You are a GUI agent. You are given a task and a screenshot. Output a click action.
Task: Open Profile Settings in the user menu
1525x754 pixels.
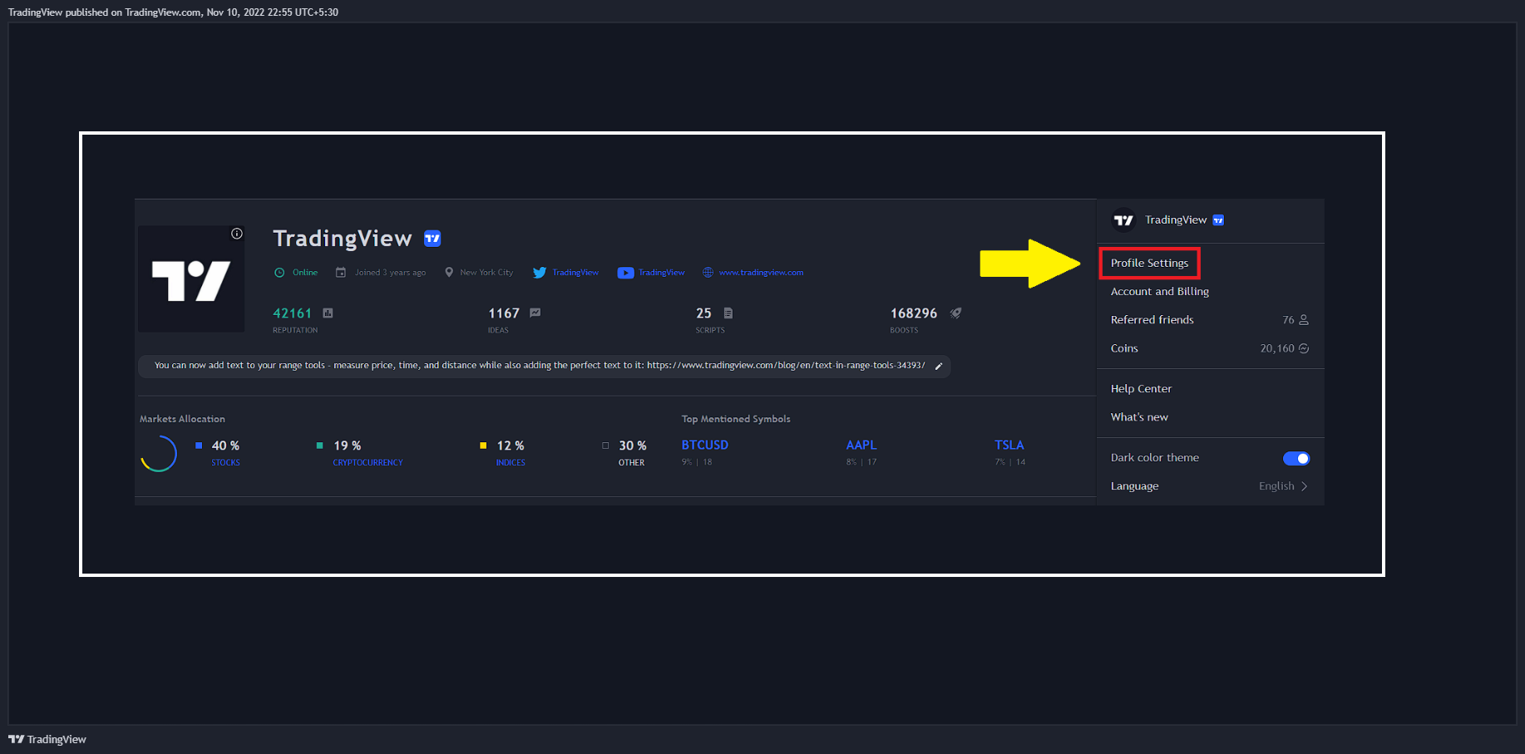coord(1149,264)
